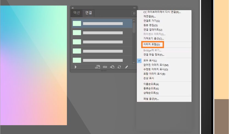Choose 원본 편집(O) in the menu
Viewport: 229px width, 134px height.
tap(151, 25)
